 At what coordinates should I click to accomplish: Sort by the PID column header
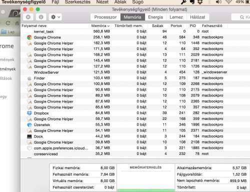point(193,26)
